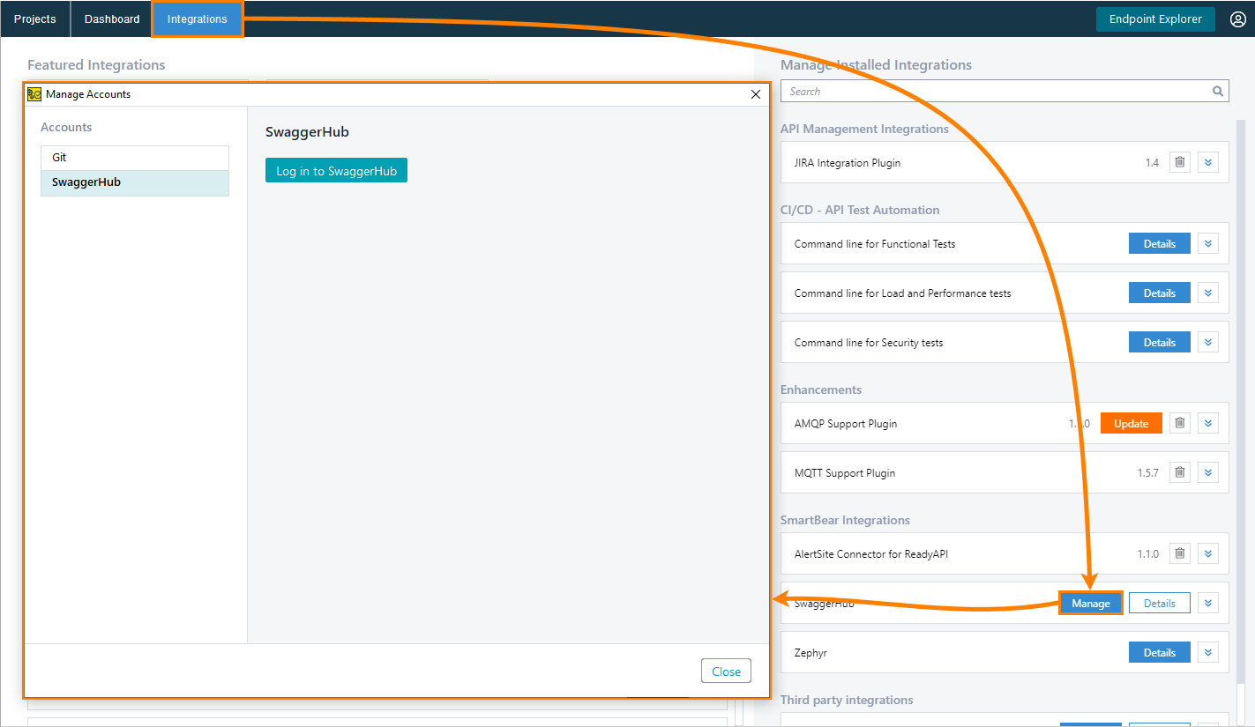Click the search magnifier icon in Installed Integrations

1218,91
